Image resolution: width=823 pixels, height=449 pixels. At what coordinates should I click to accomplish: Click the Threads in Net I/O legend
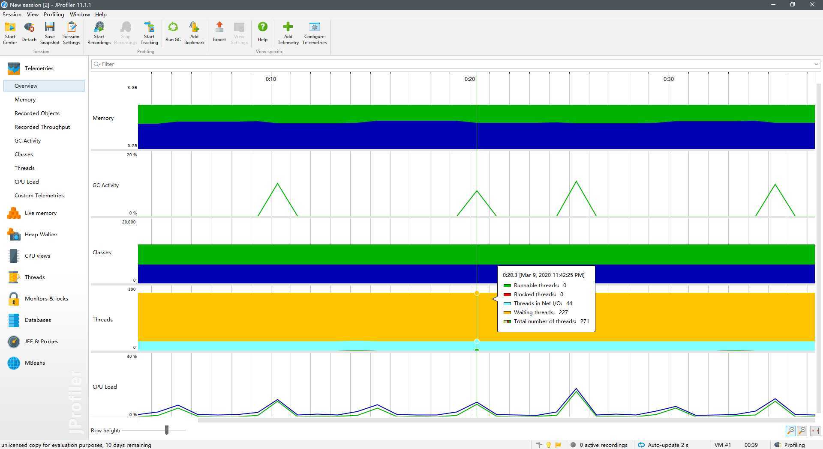pos(538,303)
